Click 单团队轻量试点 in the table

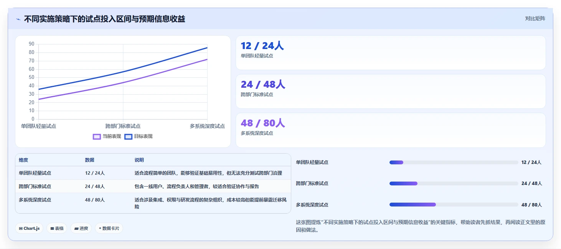coord(35,173)
